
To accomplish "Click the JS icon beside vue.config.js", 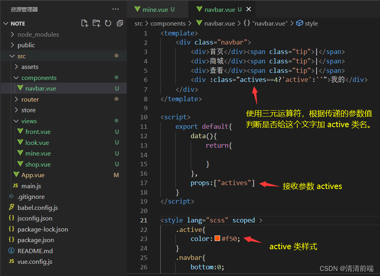I will pos(11,261).
